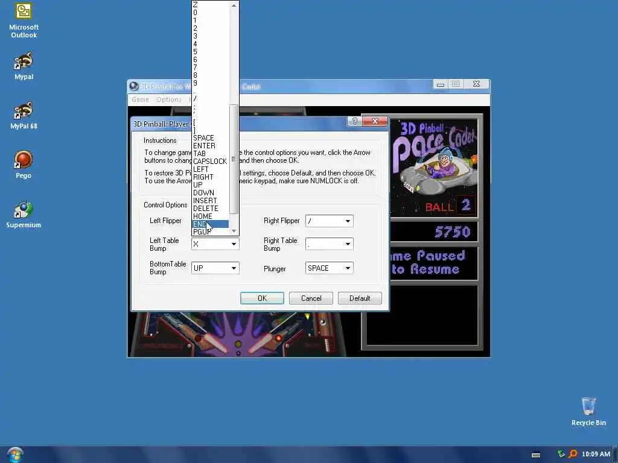Viewport: 618px width, 463px height.
Task: Click the 3D Pinball title bar icon
Action: click(x=134, y=86)
